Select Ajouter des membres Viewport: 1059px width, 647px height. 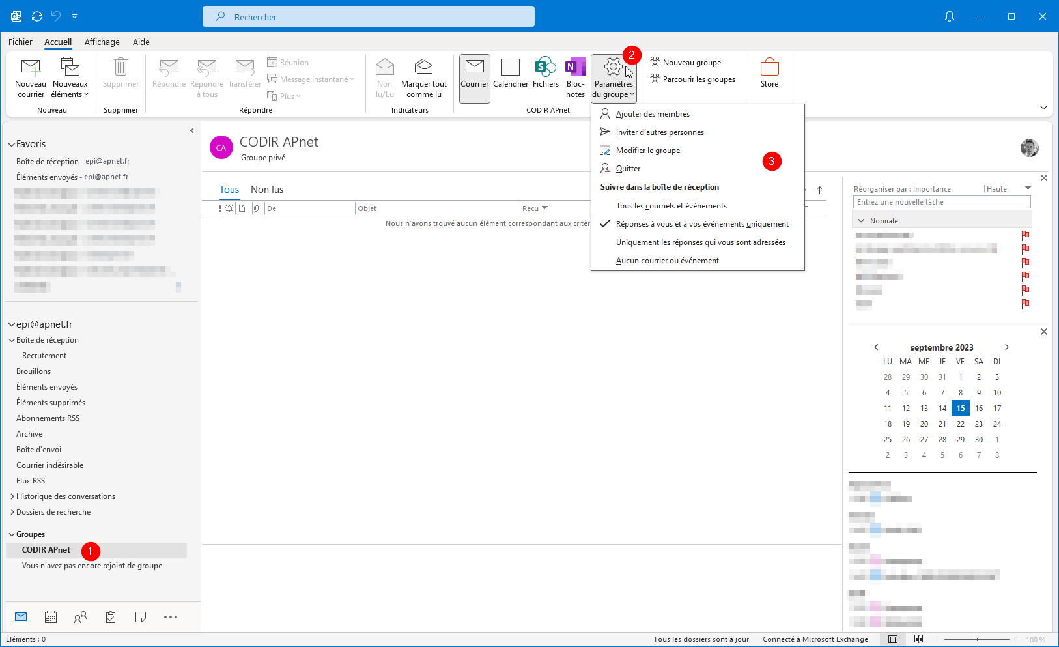[698, 114]
